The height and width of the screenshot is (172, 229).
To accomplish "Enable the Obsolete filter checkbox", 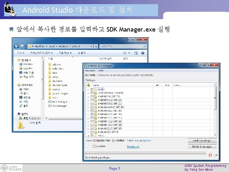I will [x=94, y=147].
